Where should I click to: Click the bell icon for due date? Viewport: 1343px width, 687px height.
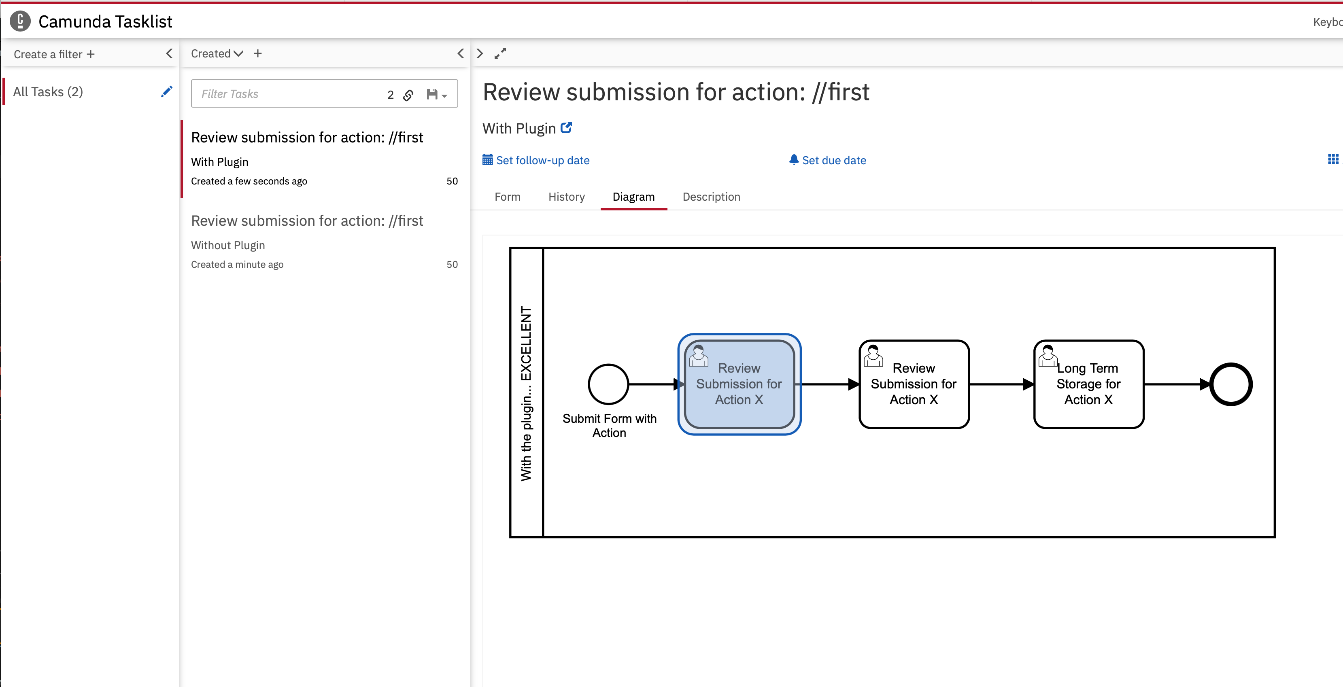793,159
